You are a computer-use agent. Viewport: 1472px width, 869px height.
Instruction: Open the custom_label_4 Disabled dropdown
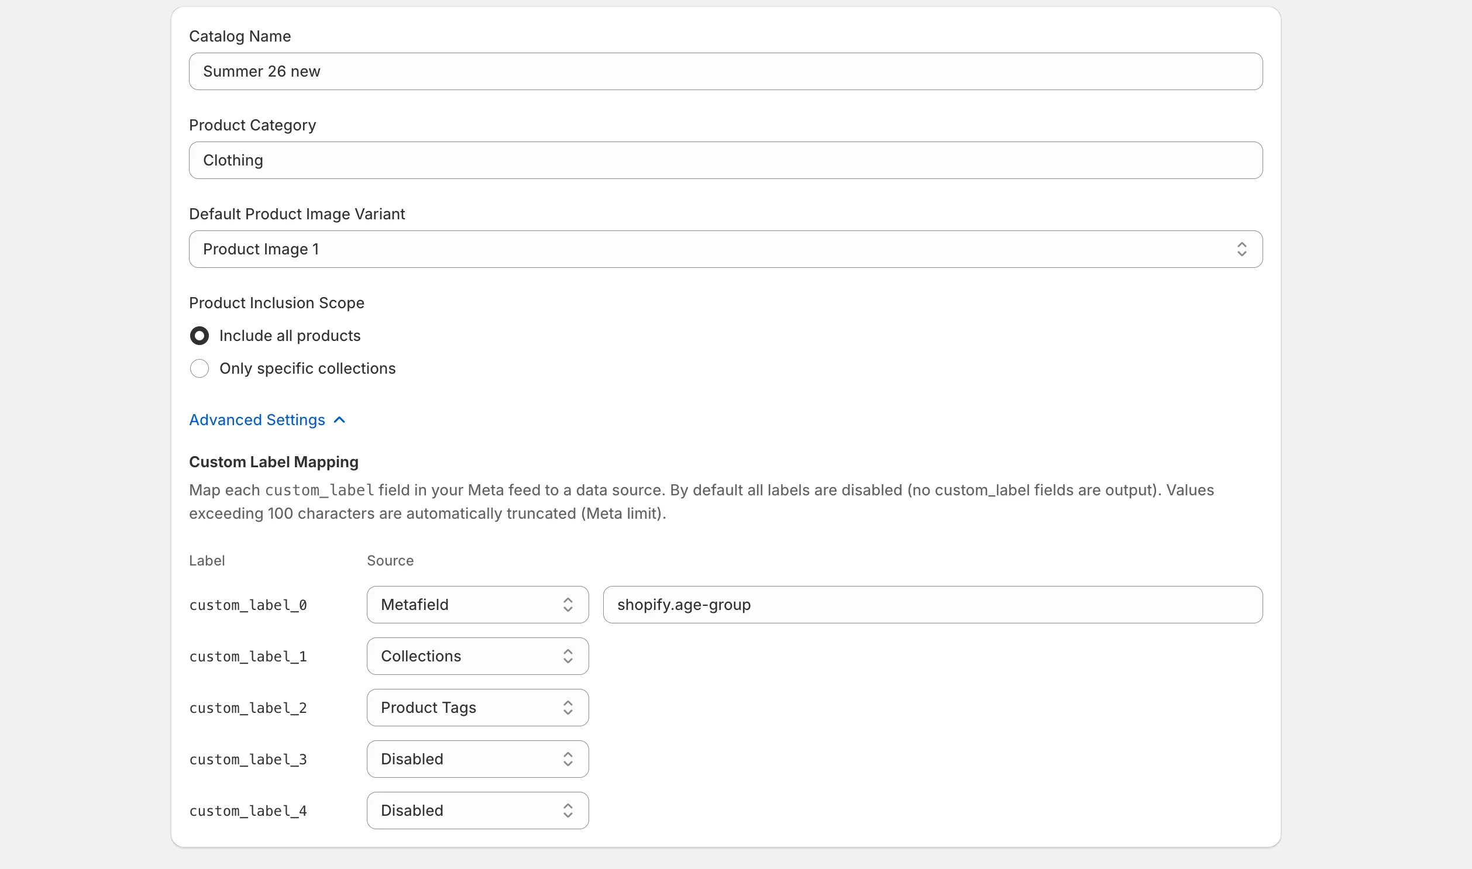(477, 811)
